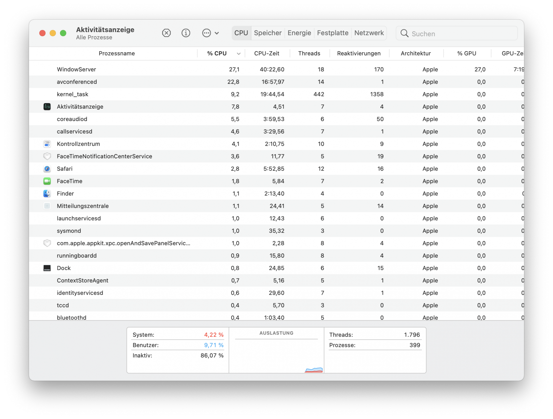Screen dimensions: 553x419
Task: Sort by the Reaktivierungen column header
Action: pos(359,53)
